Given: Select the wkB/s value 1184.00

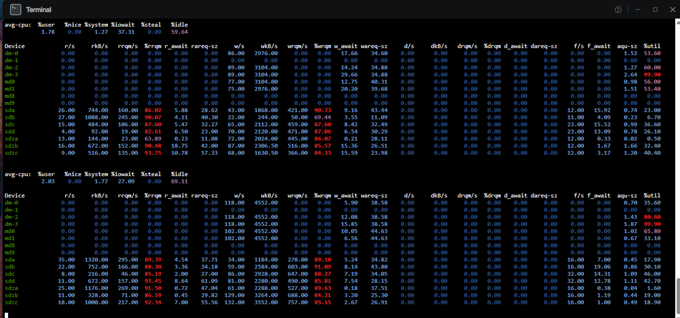Looking at the screenshot, I should tap(266, 260).
